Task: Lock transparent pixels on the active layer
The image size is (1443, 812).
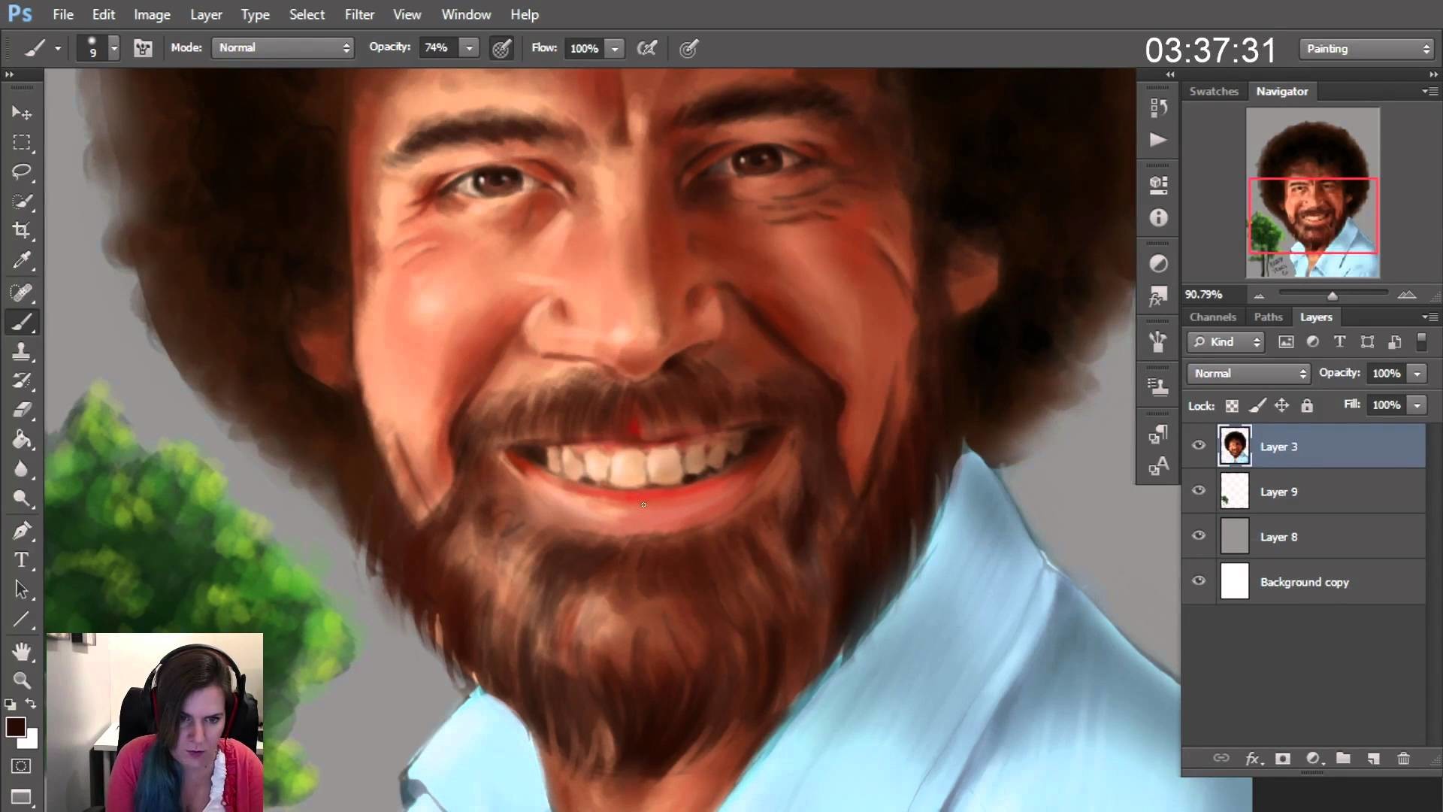Action: pos(1232,405)
